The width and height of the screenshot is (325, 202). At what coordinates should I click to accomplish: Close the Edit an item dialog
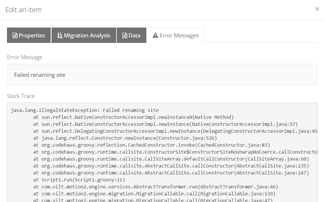pyautogui.click(x=317, y=9)
